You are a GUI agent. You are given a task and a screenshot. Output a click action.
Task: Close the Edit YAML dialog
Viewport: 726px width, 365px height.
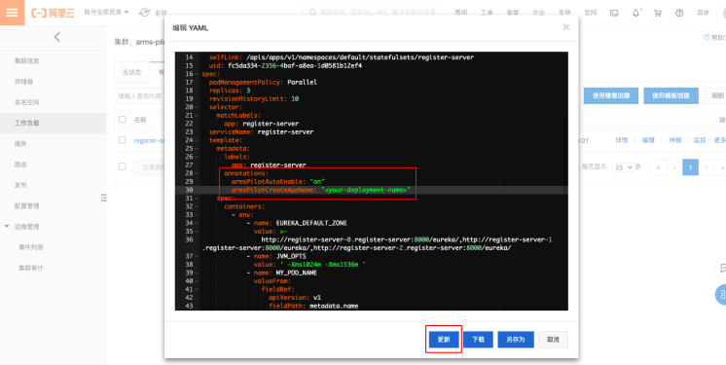click(565, 27)
